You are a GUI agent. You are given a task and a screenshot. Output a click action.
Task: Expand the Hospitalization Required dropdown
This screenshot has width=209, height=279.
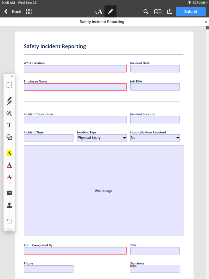click(155, 138)
